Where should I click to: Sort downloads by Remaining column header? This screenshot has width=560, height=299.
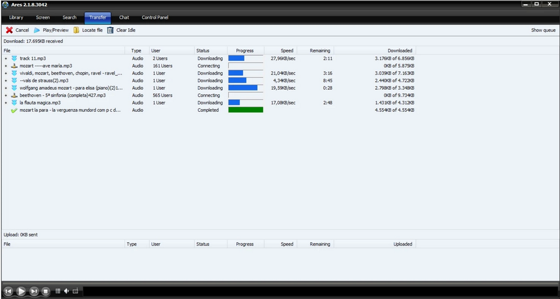coord(315,50)
